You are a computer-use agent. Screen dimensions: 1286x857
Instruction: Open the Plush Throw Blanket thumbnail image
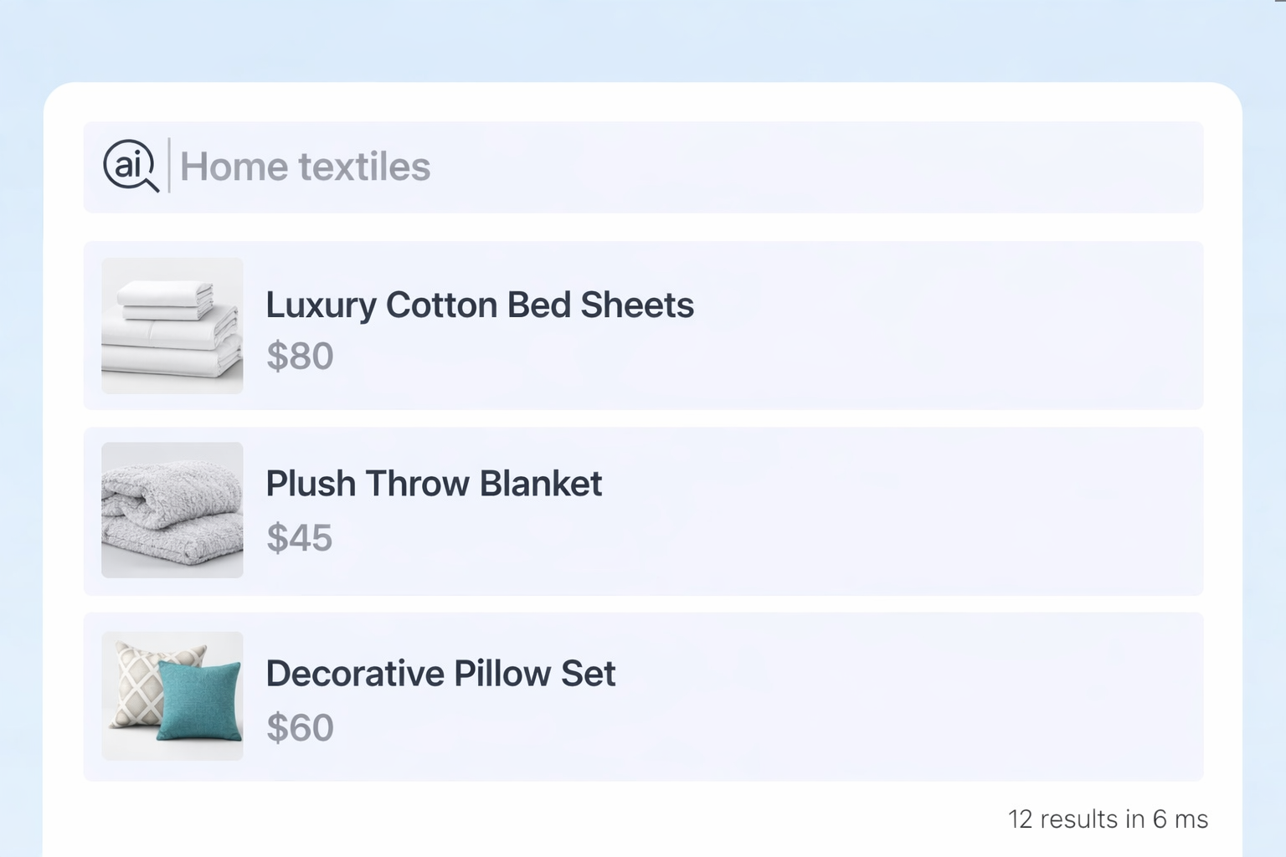click(172, 510)
